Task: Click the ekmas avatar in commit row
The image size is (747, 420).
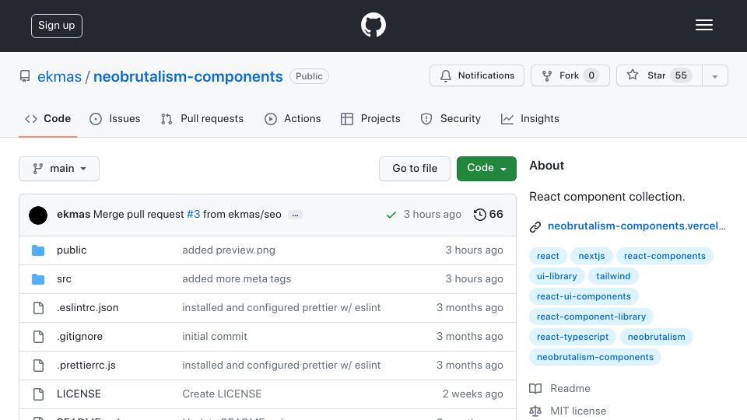Action: (x=38, y=215)
